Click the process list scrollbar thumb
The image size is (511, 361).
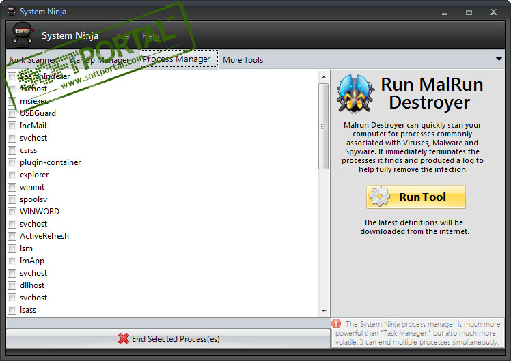(x=323, y=126)
